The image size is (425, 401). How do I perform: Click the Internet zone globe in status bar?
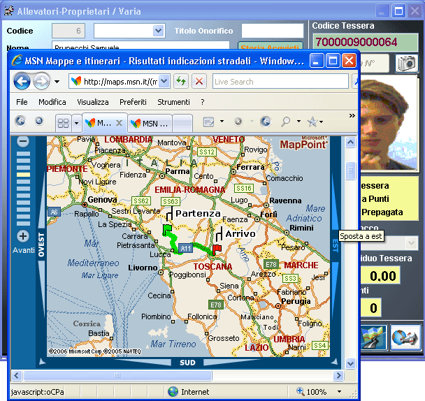coord(173,391)
